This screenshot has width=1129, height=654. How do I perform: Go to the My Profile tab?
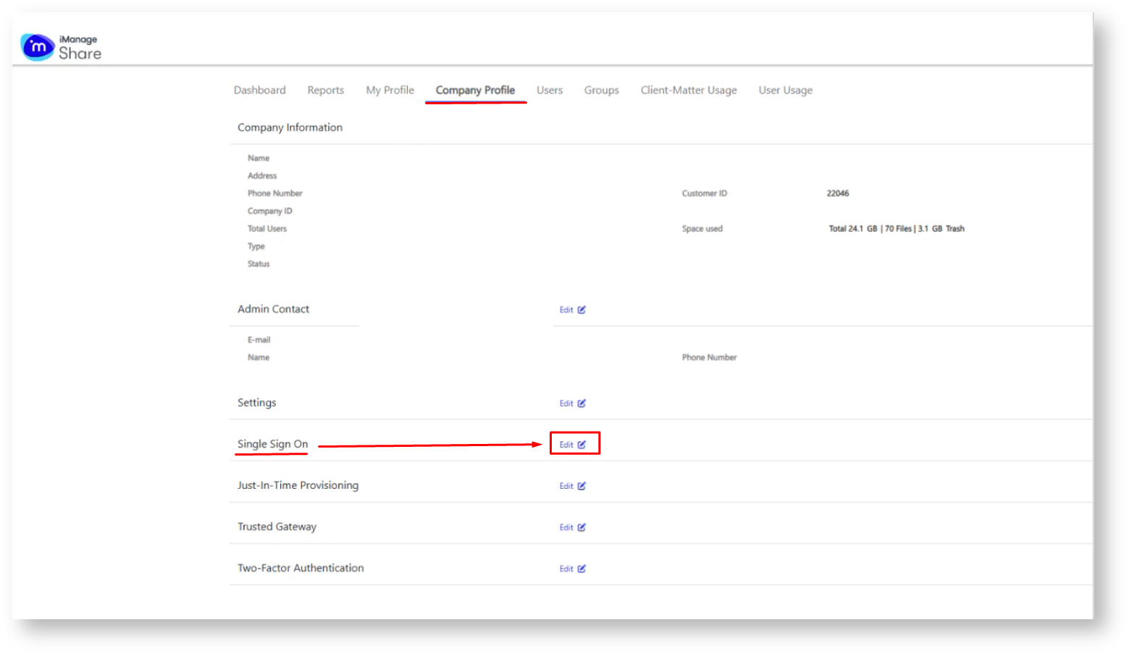[390, 91]
